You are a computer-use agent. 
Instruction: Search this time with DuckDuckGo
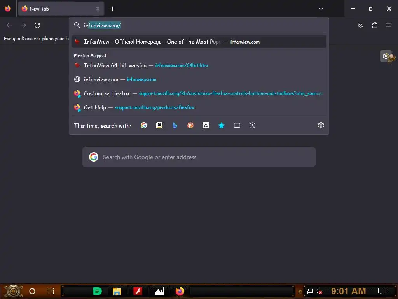[190, 125]
